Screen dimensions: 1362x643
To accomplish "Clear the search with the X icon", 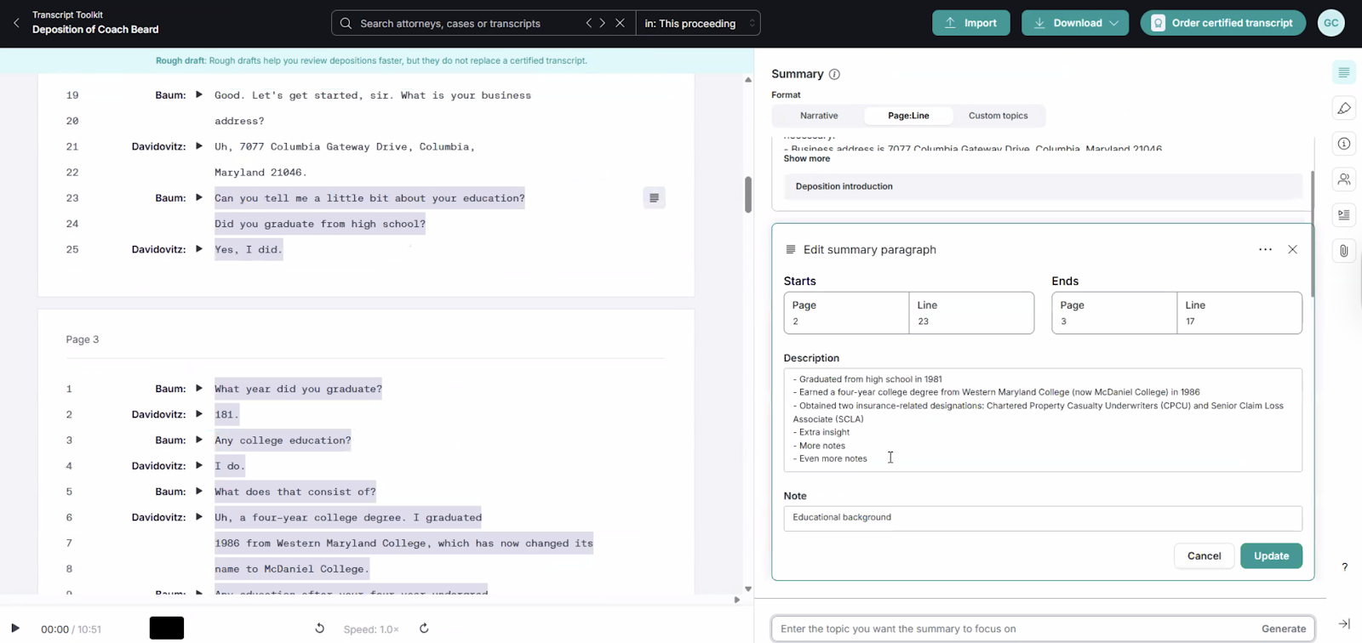I will 620,23.
